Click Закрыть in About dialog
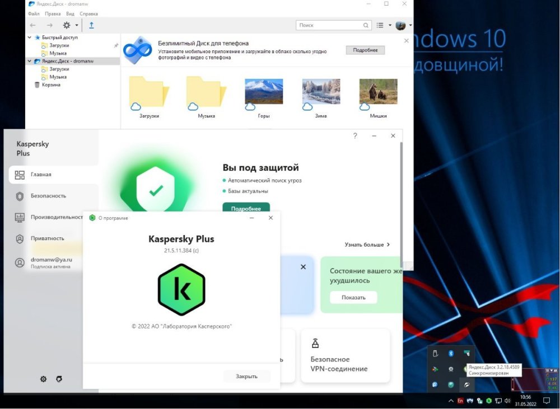This screenshot has width=560, height=409. (x=246, y=376)
